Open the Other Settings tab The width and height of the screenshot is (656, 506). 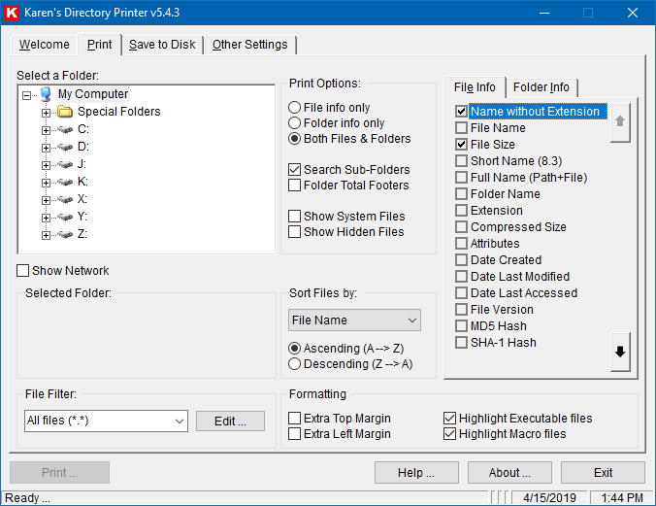(250, 45)
